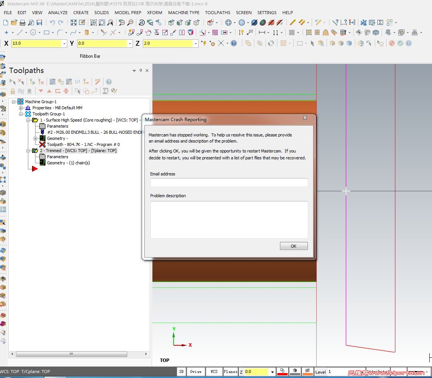
Task: Click the orange surface color swatch in status bar
Action: (307, 372)
